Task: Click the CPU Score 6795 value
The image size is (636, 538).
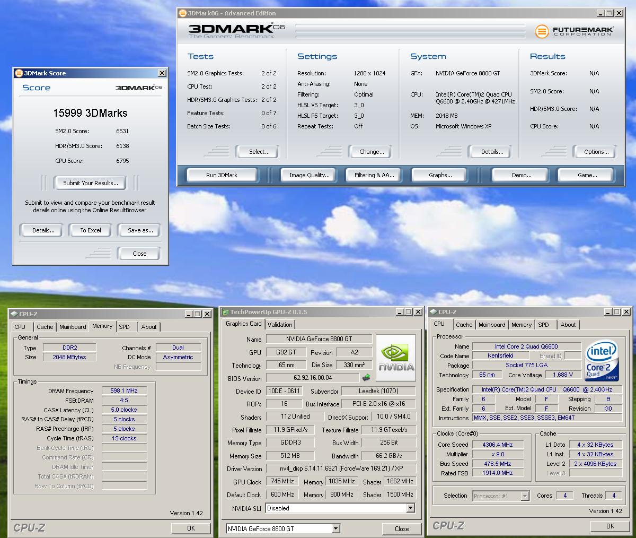Action: [122, 161]
